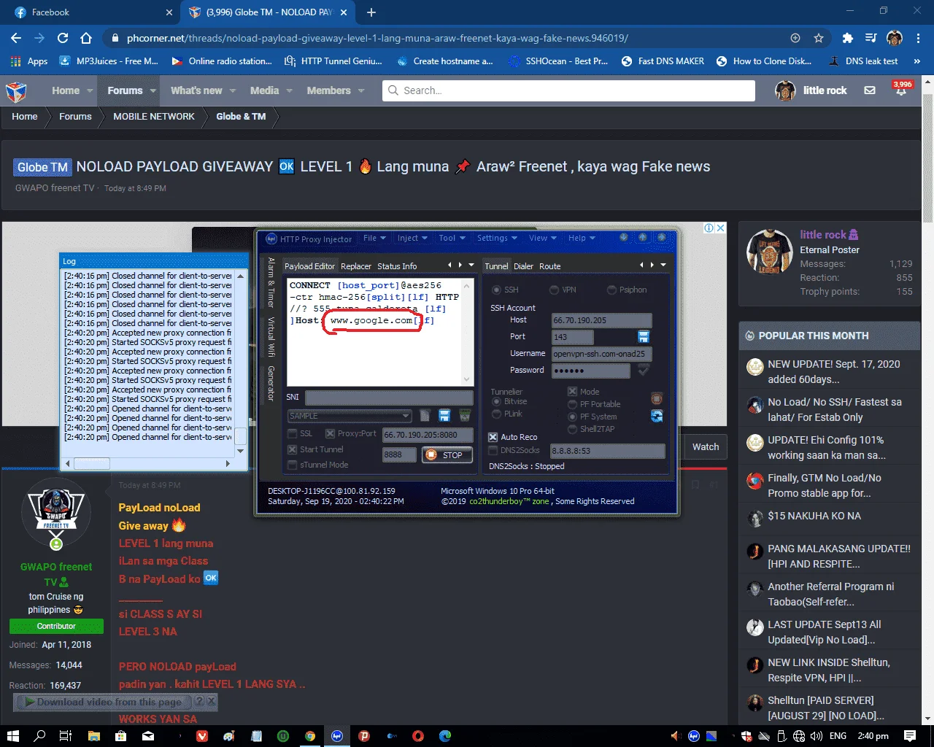Open the Windows Start menu
The height and width of the screenshot is (747, 934).
coord(12,735)
